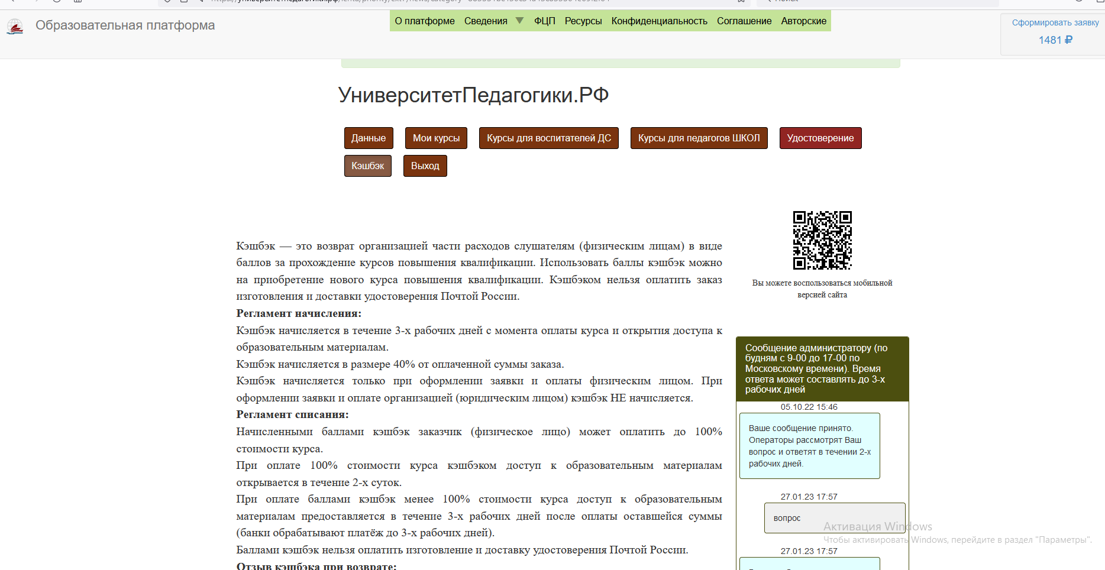Click the Сформировать заявку link
The height and width of the screenshot is (570, 1105).
pyautogui.click(x=1055, y=22)
